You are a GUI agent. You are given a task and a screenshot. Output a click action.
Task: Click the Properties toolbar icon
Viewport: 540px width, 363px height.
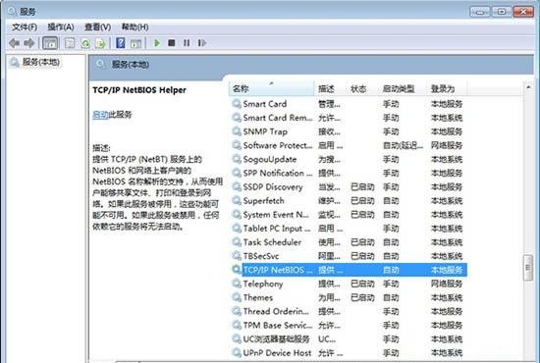pyautogui.click(x=70, y=43)
